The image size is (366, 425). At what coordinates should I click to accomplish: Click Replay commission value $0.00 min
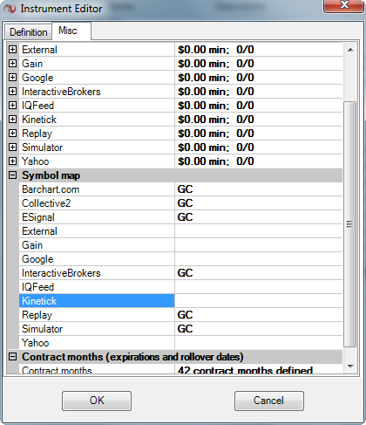click(259, 134)
